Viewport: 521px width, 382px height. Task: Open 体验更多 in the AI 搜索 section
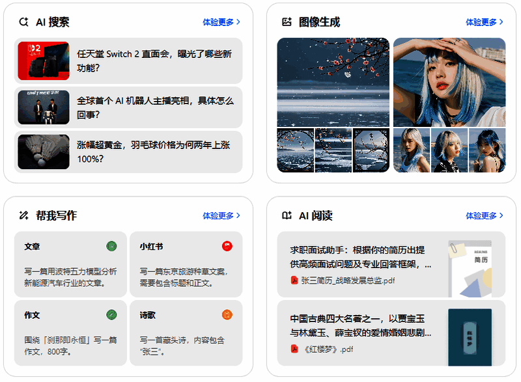point(219,21)
